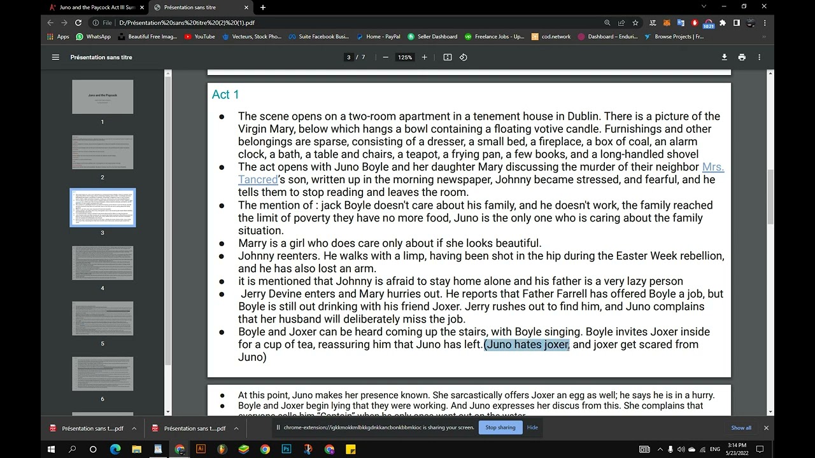This screenshot has height=458, width=815.
Task: Open Google Translate extension icon
Action: tap(681, 22)
